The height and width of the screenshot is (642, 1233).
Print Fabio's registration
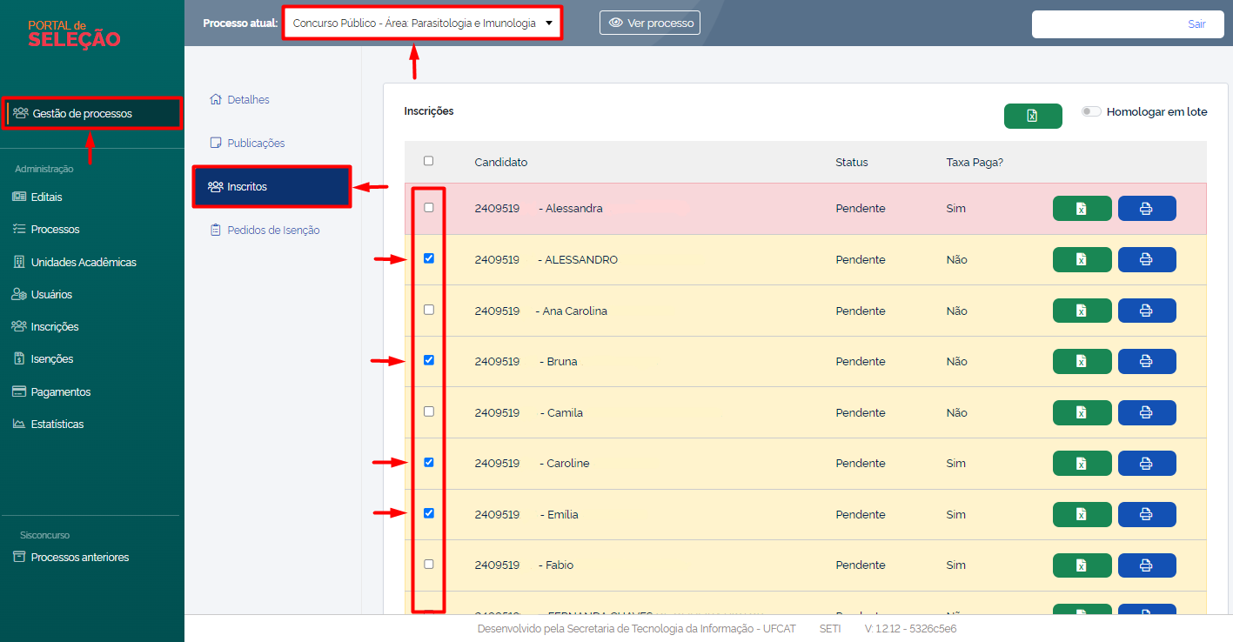pos(1147,565)
